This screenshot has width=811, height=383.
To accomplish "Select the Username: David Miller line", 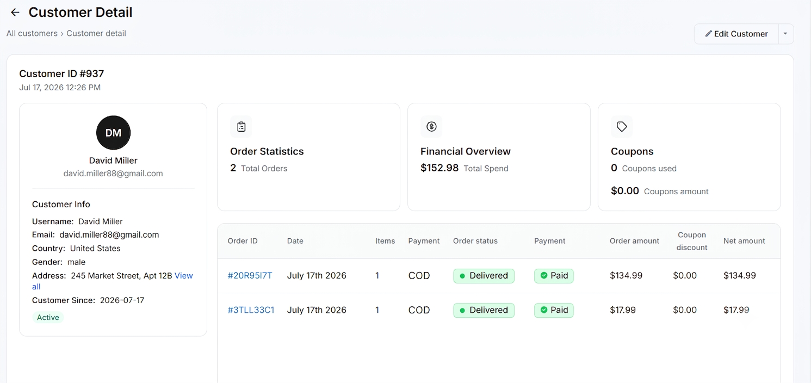I will pos(77,221).
